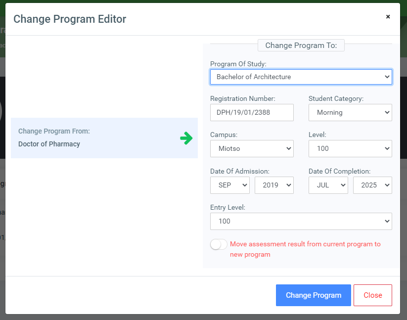The image size is (407, 320).
Task: Enable move assessment result to new program
Action: (x=218, y=244)
